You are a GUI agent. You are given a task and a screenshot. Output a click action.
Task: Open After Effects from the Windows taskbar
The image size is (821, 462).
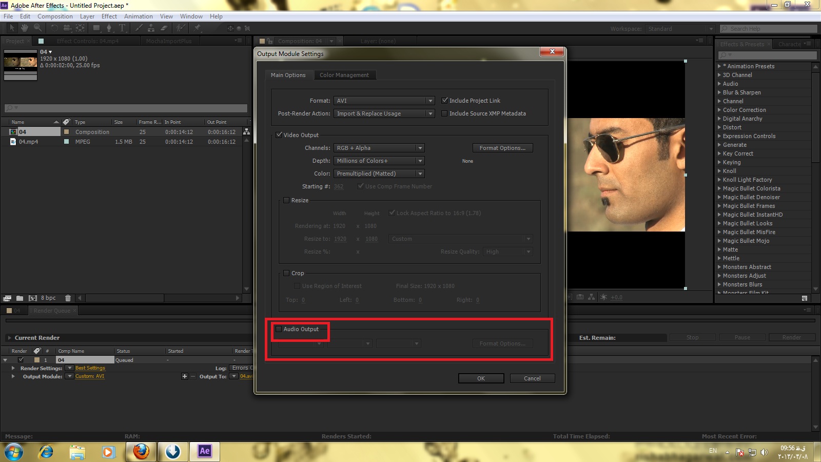(205, 451)
